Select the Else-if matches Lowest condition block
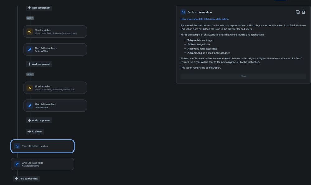Viewport: 311px width, 185px height. tap(54, 31)
